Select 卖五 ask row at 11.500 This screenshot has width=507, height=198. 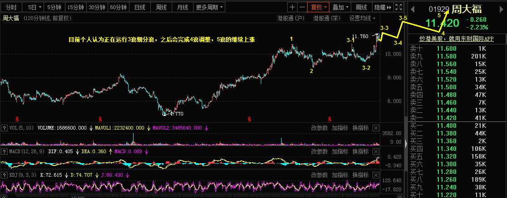point(457,87)
